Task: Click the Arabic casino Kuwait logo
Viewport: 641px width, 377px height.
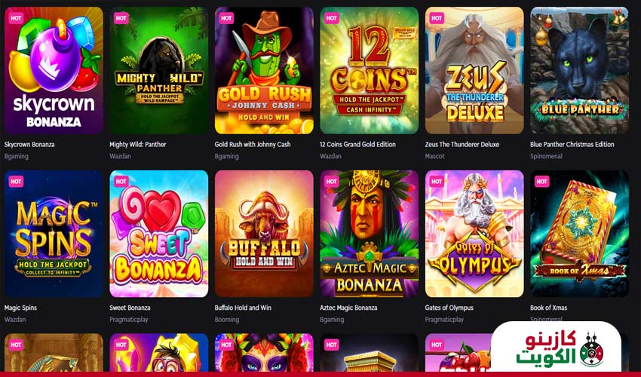Action: [556, 347]
